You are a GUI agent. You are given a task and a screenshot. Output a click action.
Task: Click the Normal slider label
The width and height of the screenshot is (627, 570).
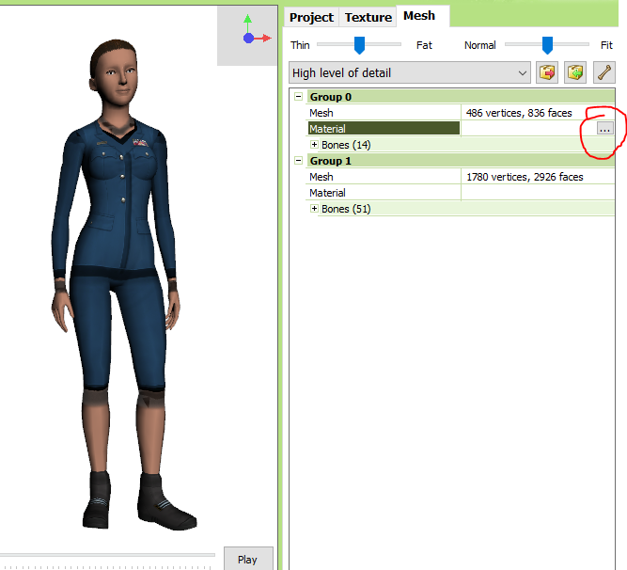(x=479, y=45)
